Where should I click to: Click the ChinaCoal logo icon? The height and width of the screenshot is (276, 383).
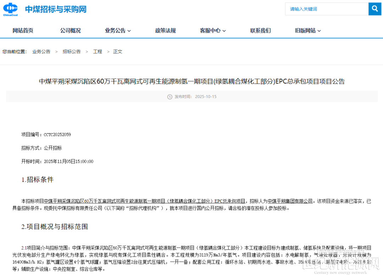(x=10, y=9)
